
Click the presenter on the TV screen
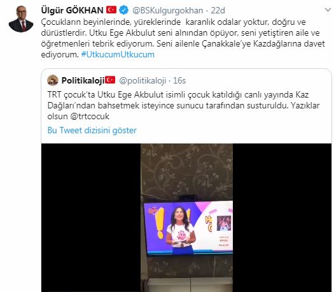click(181, 230)
